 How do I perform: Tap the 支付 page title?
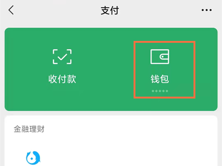click(110, 10)
